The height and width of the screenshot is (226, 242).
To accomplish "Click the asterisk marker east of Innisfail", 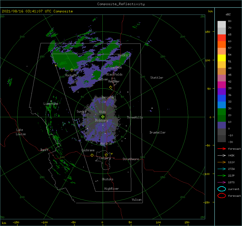I will point(128,92).
